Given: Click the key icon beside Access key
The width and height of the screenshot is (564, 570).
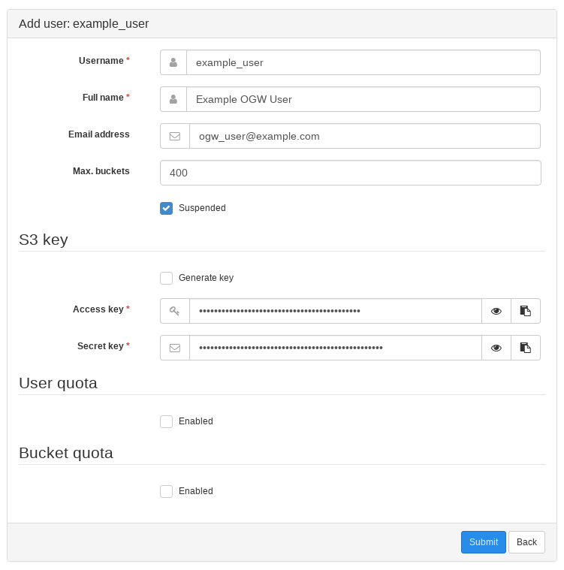Looking at the screenshot, I should pyautogui.click(x=175, y=311).
